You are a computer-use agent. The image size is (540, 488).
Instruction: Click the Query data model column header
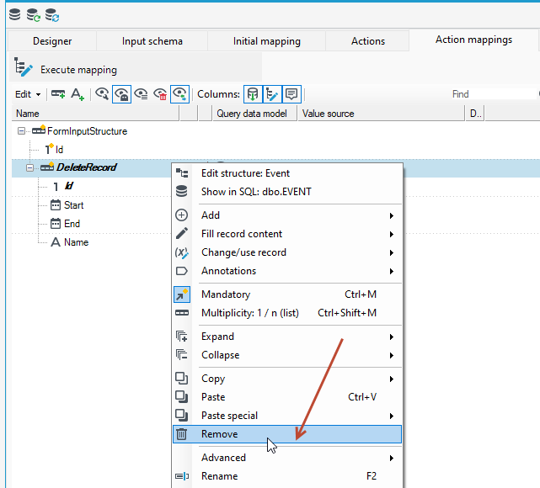(254, 114)
